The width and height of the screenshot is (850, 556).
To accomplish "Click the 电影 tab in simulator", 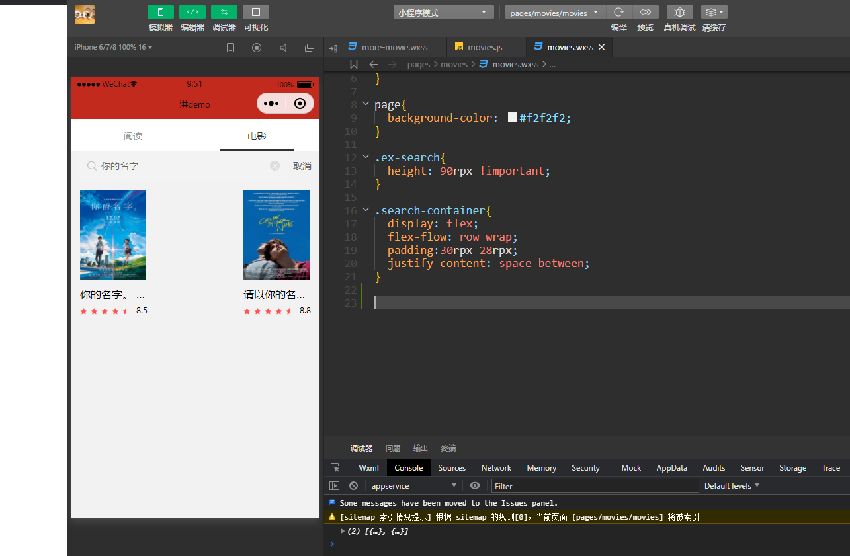I will tap(257, 136).
